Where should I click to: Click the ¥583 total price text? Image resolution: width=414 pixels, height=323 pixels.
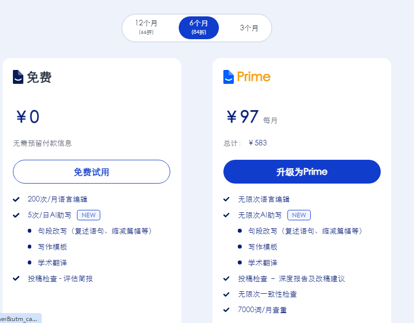pos(258,143)
